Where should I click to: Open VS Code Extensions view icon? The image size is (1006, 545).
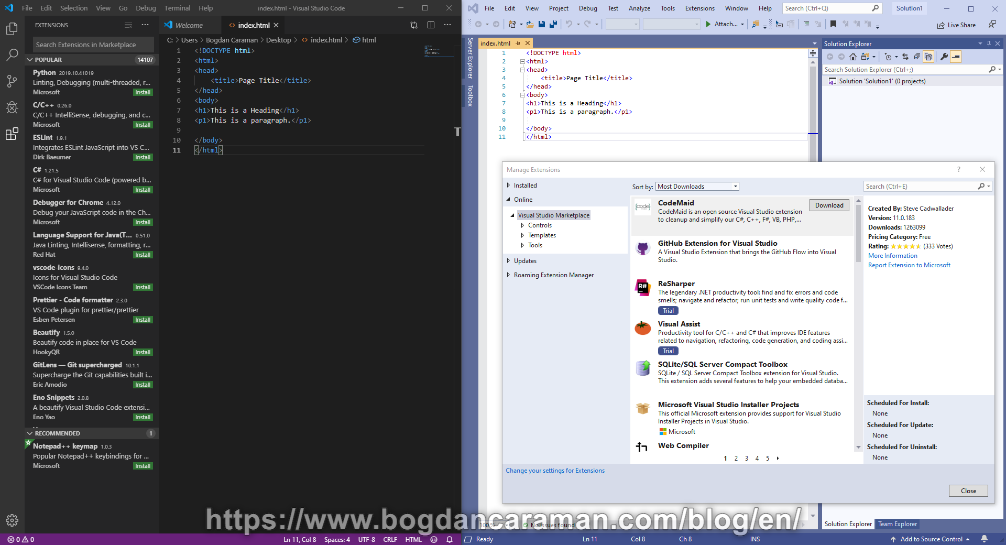12,134
